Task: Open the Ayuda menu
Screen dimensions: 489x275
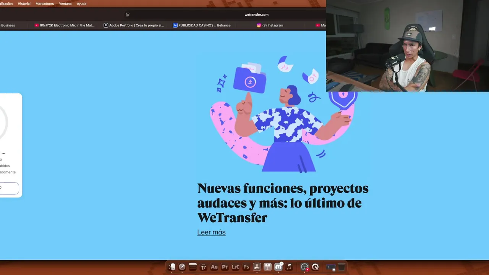Action: (x=81, y=3)
